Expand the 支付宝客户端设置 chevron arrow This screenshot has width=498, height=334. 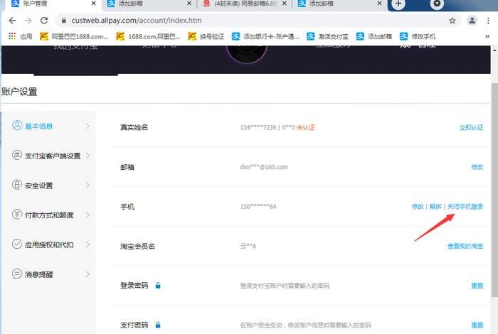[88, 156]
